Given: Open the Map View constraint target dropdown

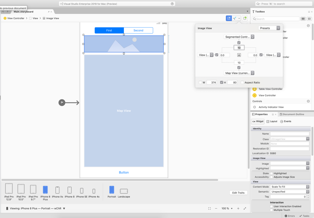Looking at the screenshot, I should [239, 73].
